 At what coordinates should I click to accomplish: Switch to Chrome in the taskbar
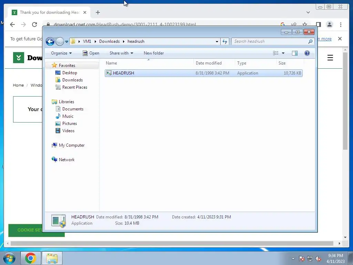[31, 258]
